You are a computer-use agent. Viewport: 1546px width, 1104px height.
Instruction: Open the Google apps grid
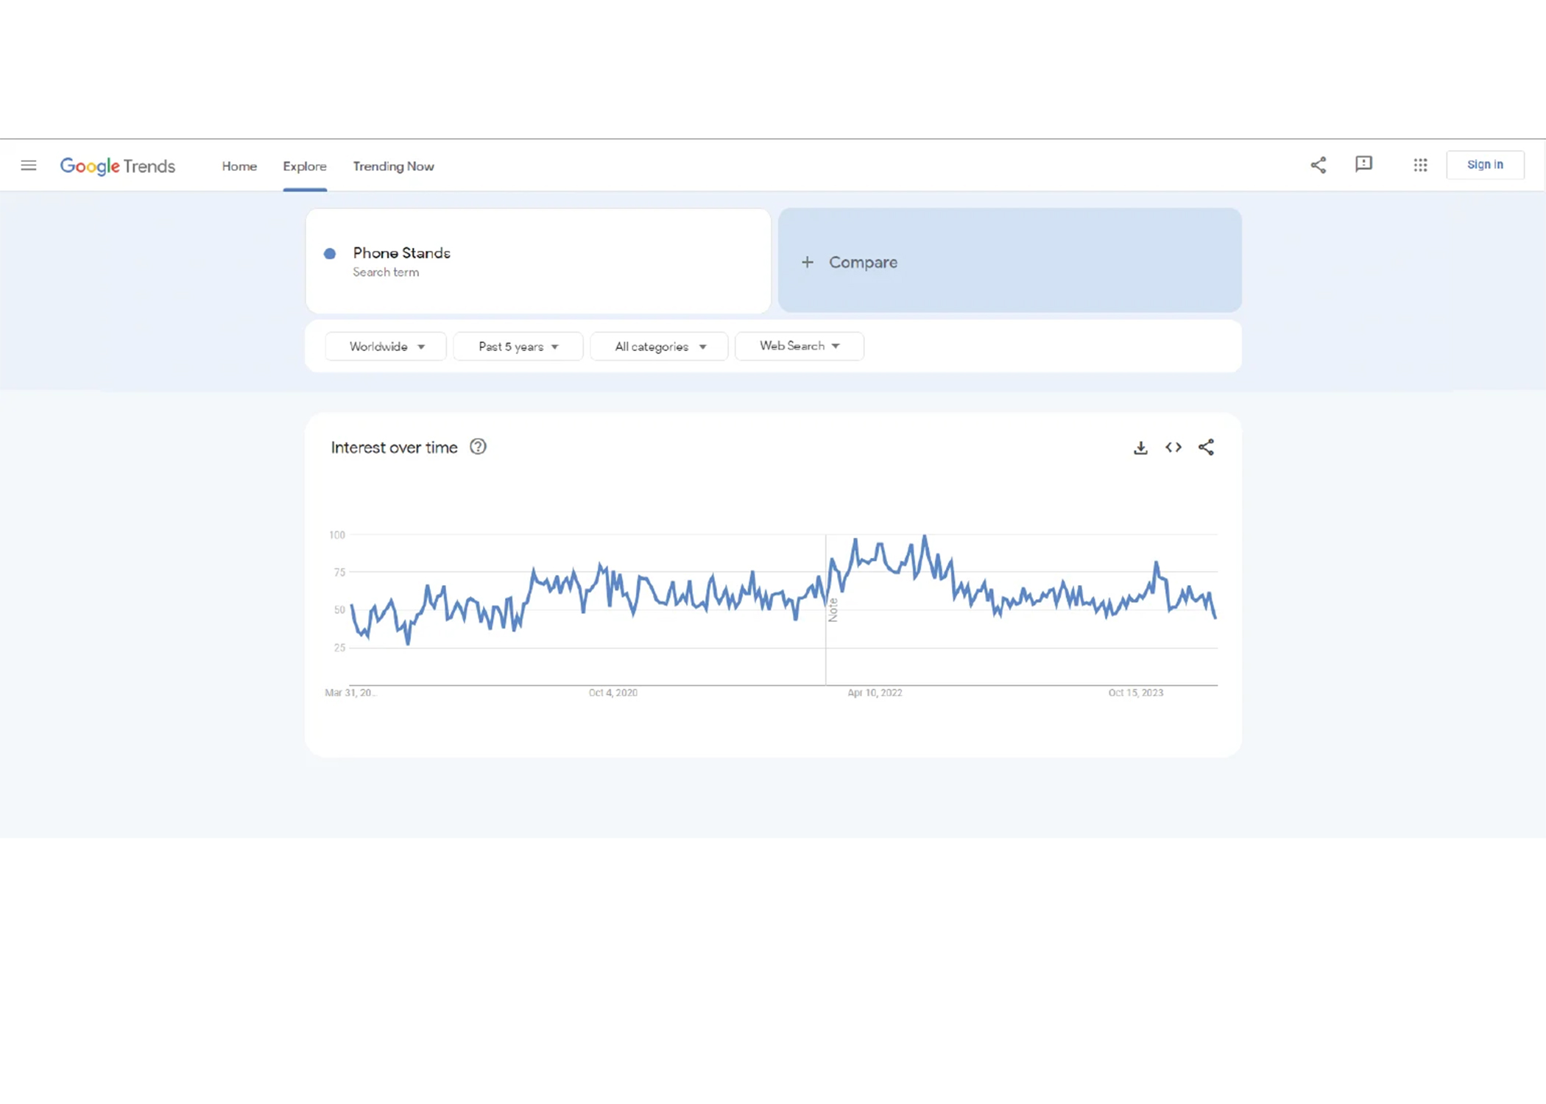point(1420,166)
